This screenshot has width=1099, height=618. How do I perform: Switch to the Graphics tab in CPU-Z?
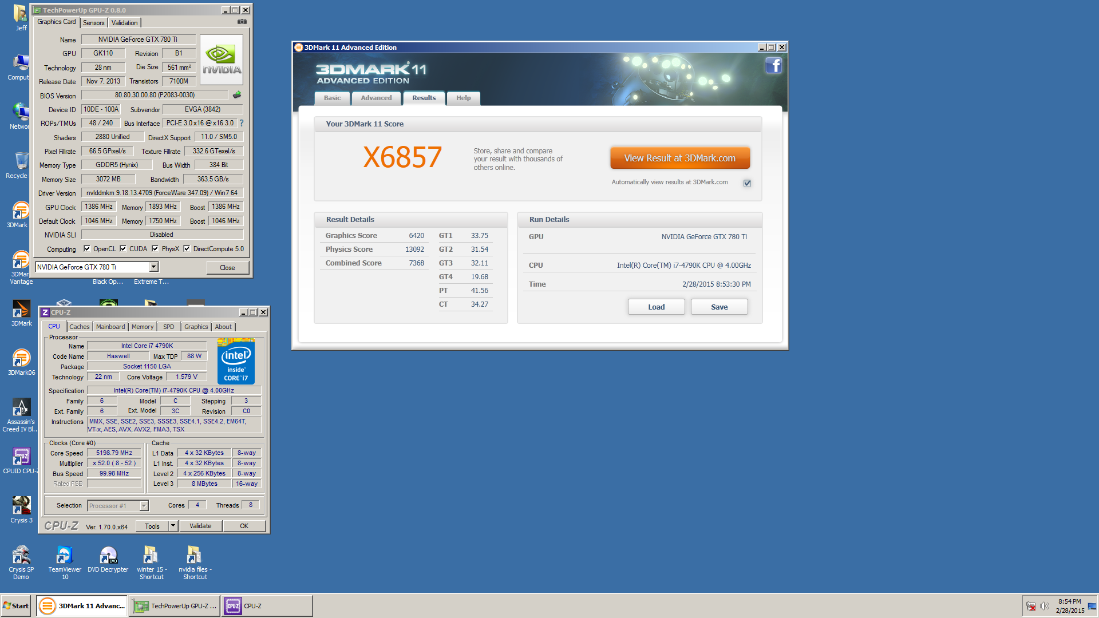[196, 327]
